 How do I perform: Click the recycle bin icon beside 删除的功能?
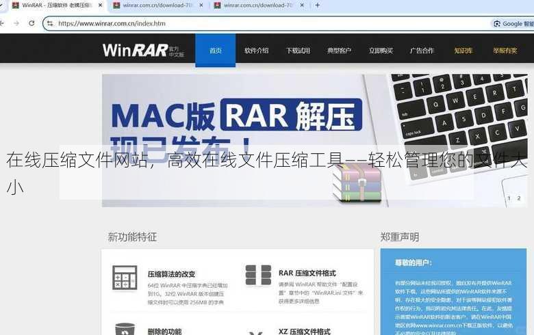pyautogui.click(x=125, y=330)
